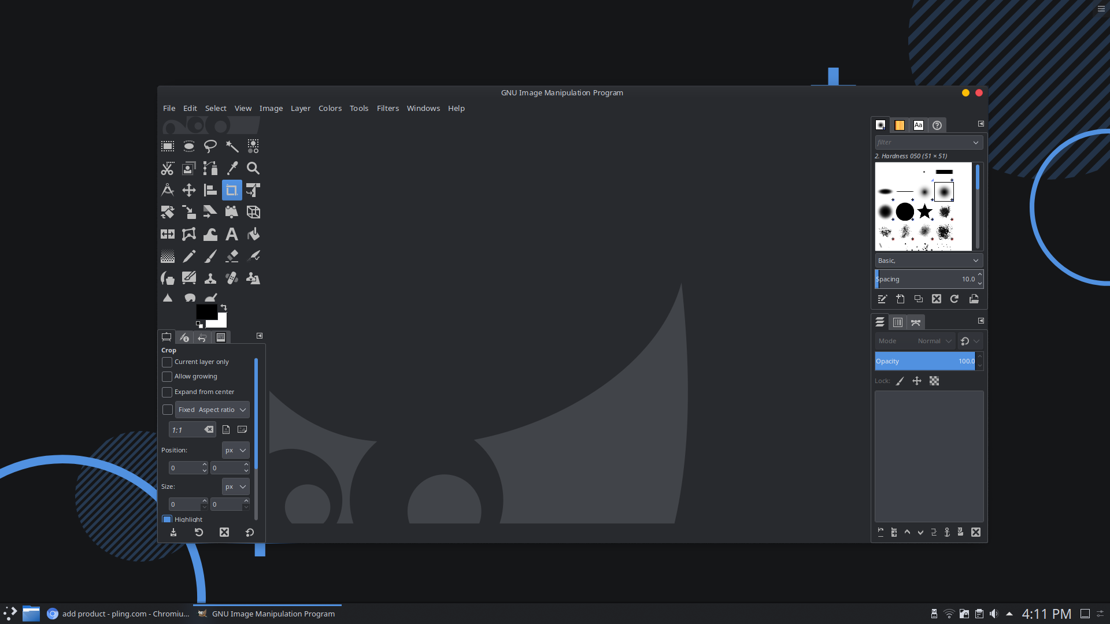Screen dimensions: 1110x624
Task: Open Position unit px dropdown
Action: point(236,450)
